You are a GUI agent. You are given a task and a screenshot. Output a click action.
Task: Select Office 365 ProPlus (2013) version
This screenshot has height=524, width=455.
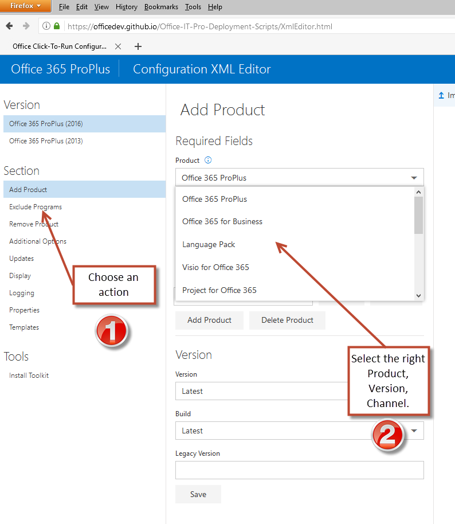pyautogui.click(x=84, y=141)
